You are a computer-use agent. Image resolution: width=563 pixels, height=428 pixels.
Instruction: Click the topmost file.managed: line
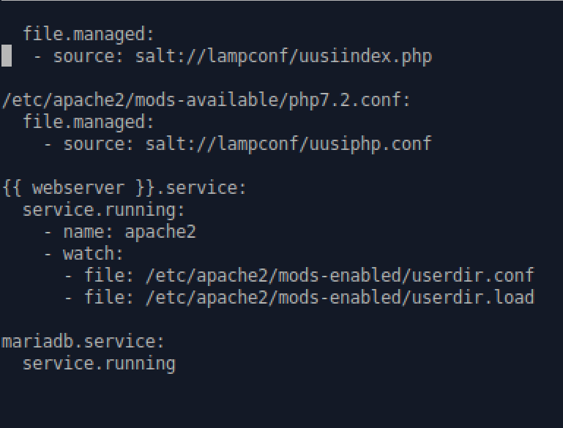coord(89,34)
